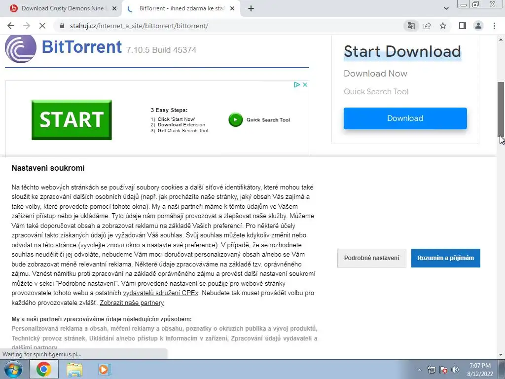Show hidden system tray icons
This screenshot has width=505, height=379.
tap(419, 370)
